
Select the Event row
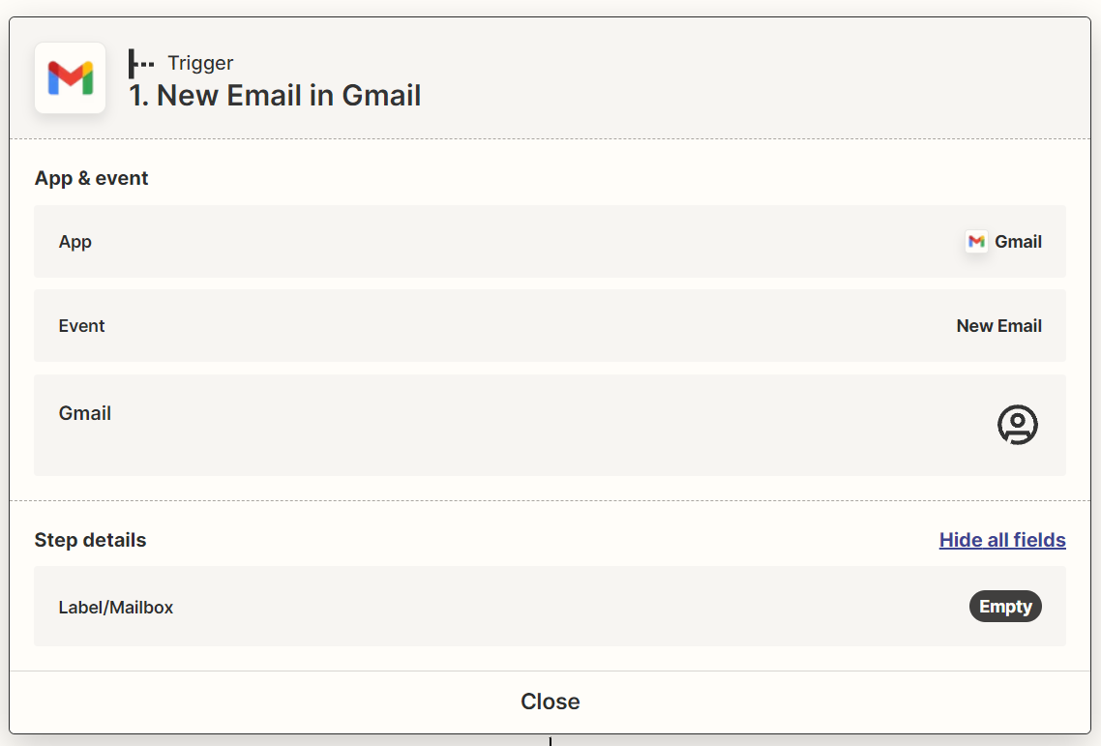point(550,326)
